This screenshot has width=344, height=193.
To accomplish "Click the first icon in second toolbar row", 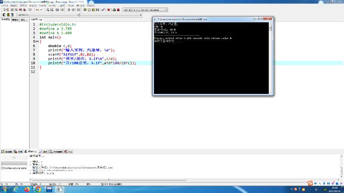I will click(4, 15).
